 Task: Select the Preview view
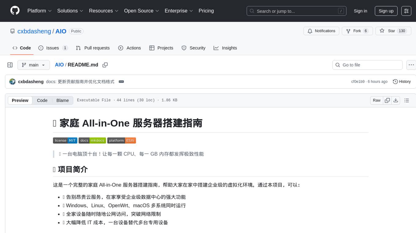pos(20,100)
